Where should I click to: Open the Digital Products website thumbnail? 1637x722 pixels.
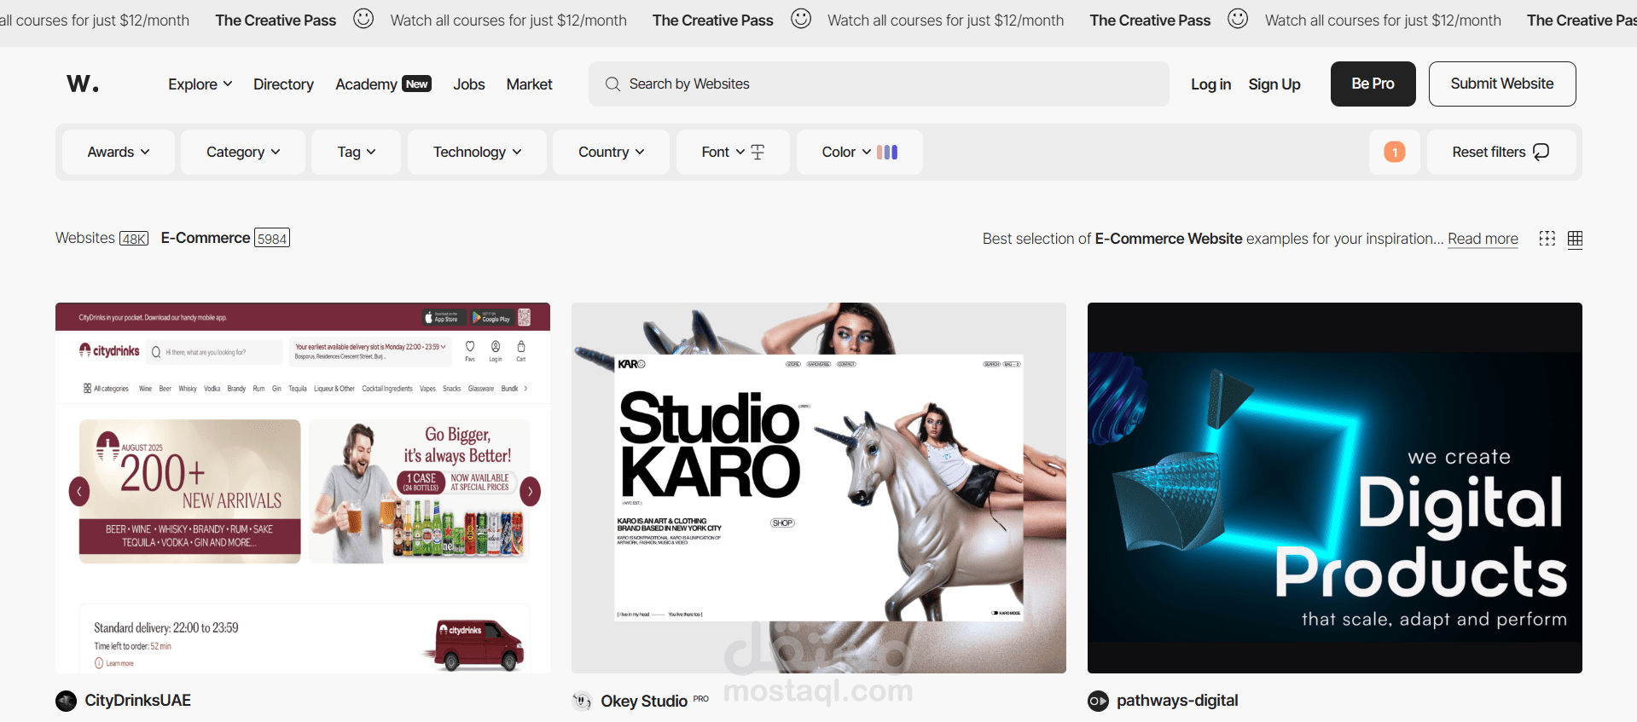1335,488
